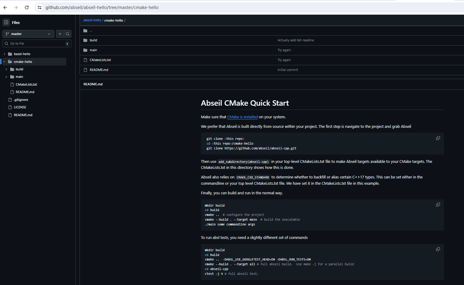Click the build folder icon in listing

(x=85, y=40)
